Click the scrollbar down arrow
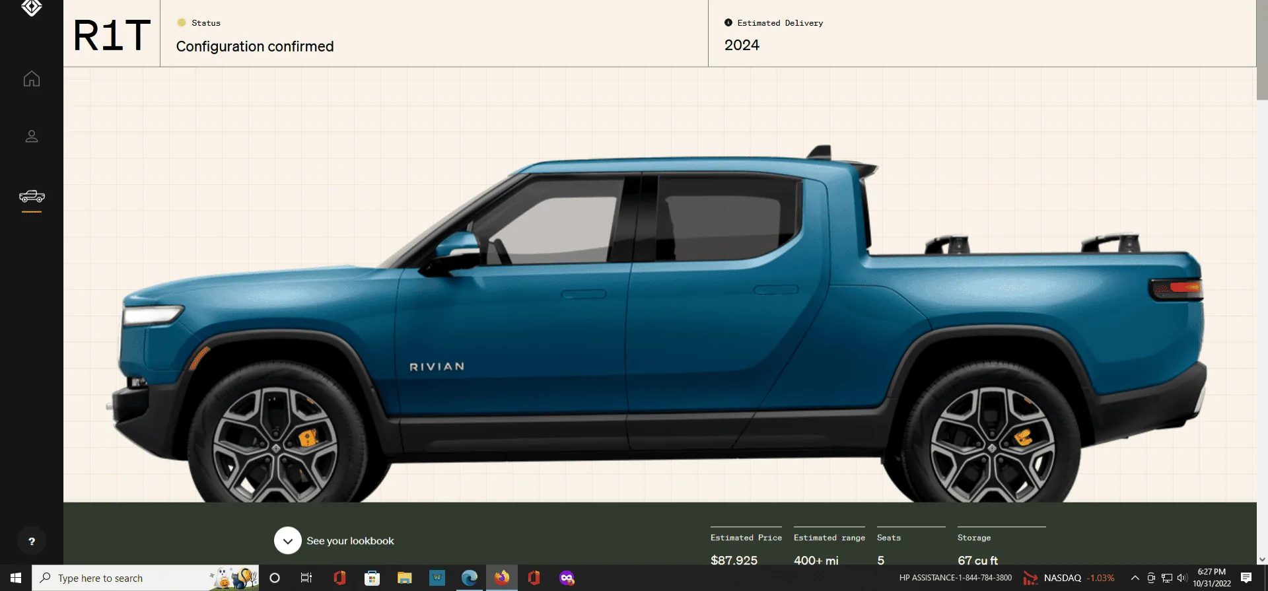Viewport: 1268px width, 591px height. pyautogui.click(x=1262, y=559)
